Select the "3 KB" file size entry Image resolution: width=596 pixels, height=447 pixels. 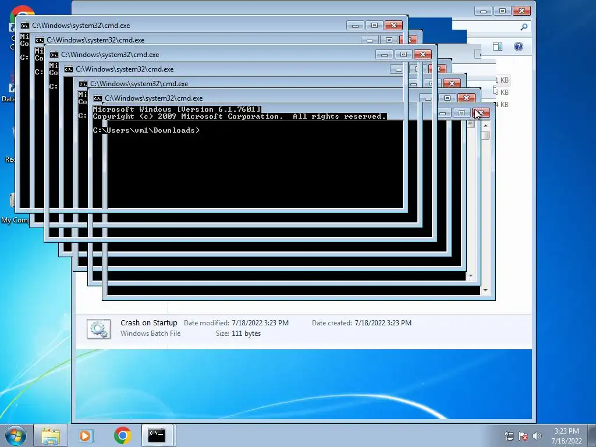click(x=502, y=93)
